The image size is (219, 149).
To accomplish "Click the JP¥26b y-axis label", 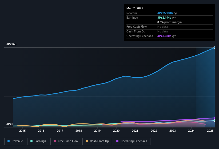I will click(x=11, y=44).
